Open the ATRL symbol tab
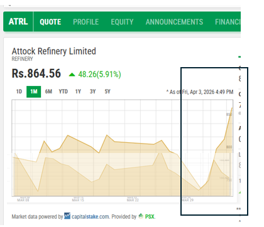Screen dimensions: 264x227 coord(18,21)
